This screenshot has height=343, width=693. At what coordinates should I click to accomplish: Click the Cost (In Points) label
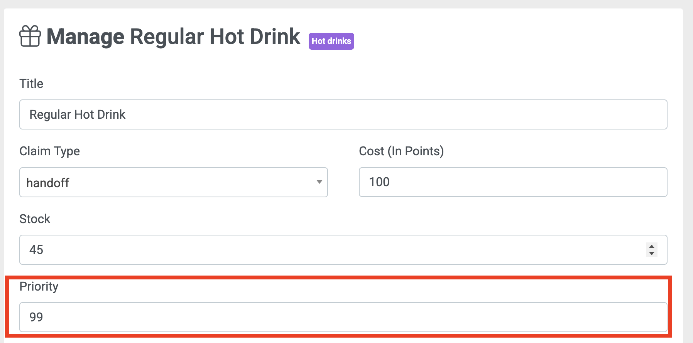(x=401, y=151)
